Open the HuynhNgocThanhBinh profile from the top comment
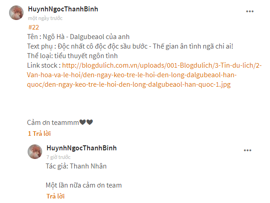Image resolution: width=270 pixels, height=203 pixels. [63, 9]
